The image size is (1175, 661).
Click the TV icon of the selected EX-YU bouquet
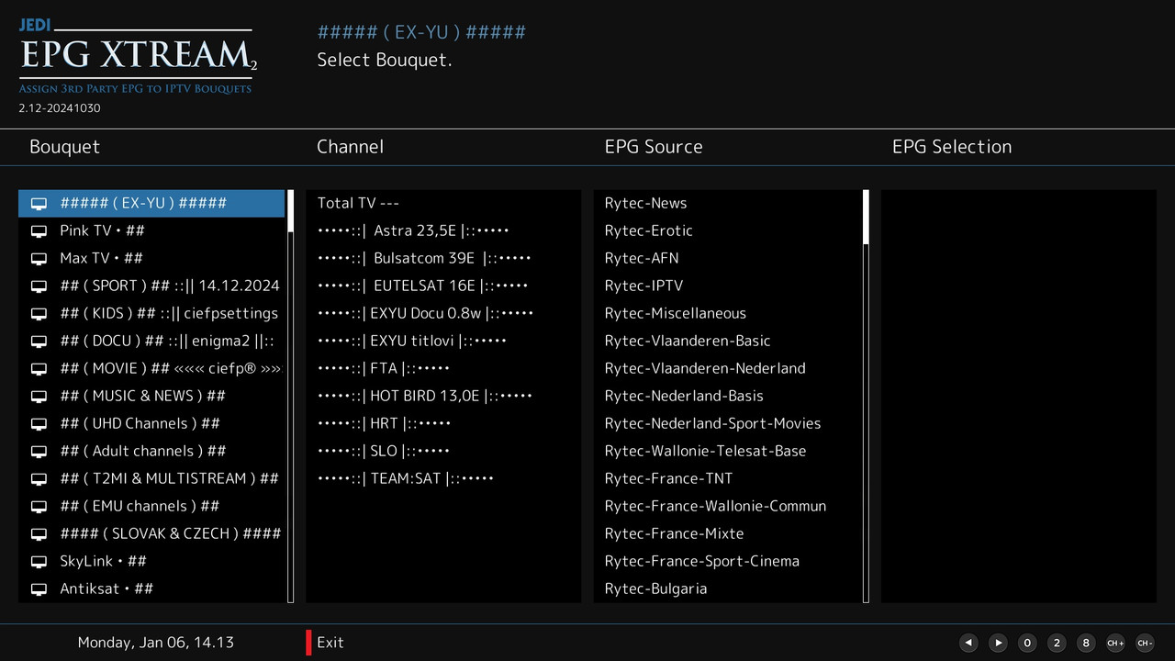tap(39, 204)
